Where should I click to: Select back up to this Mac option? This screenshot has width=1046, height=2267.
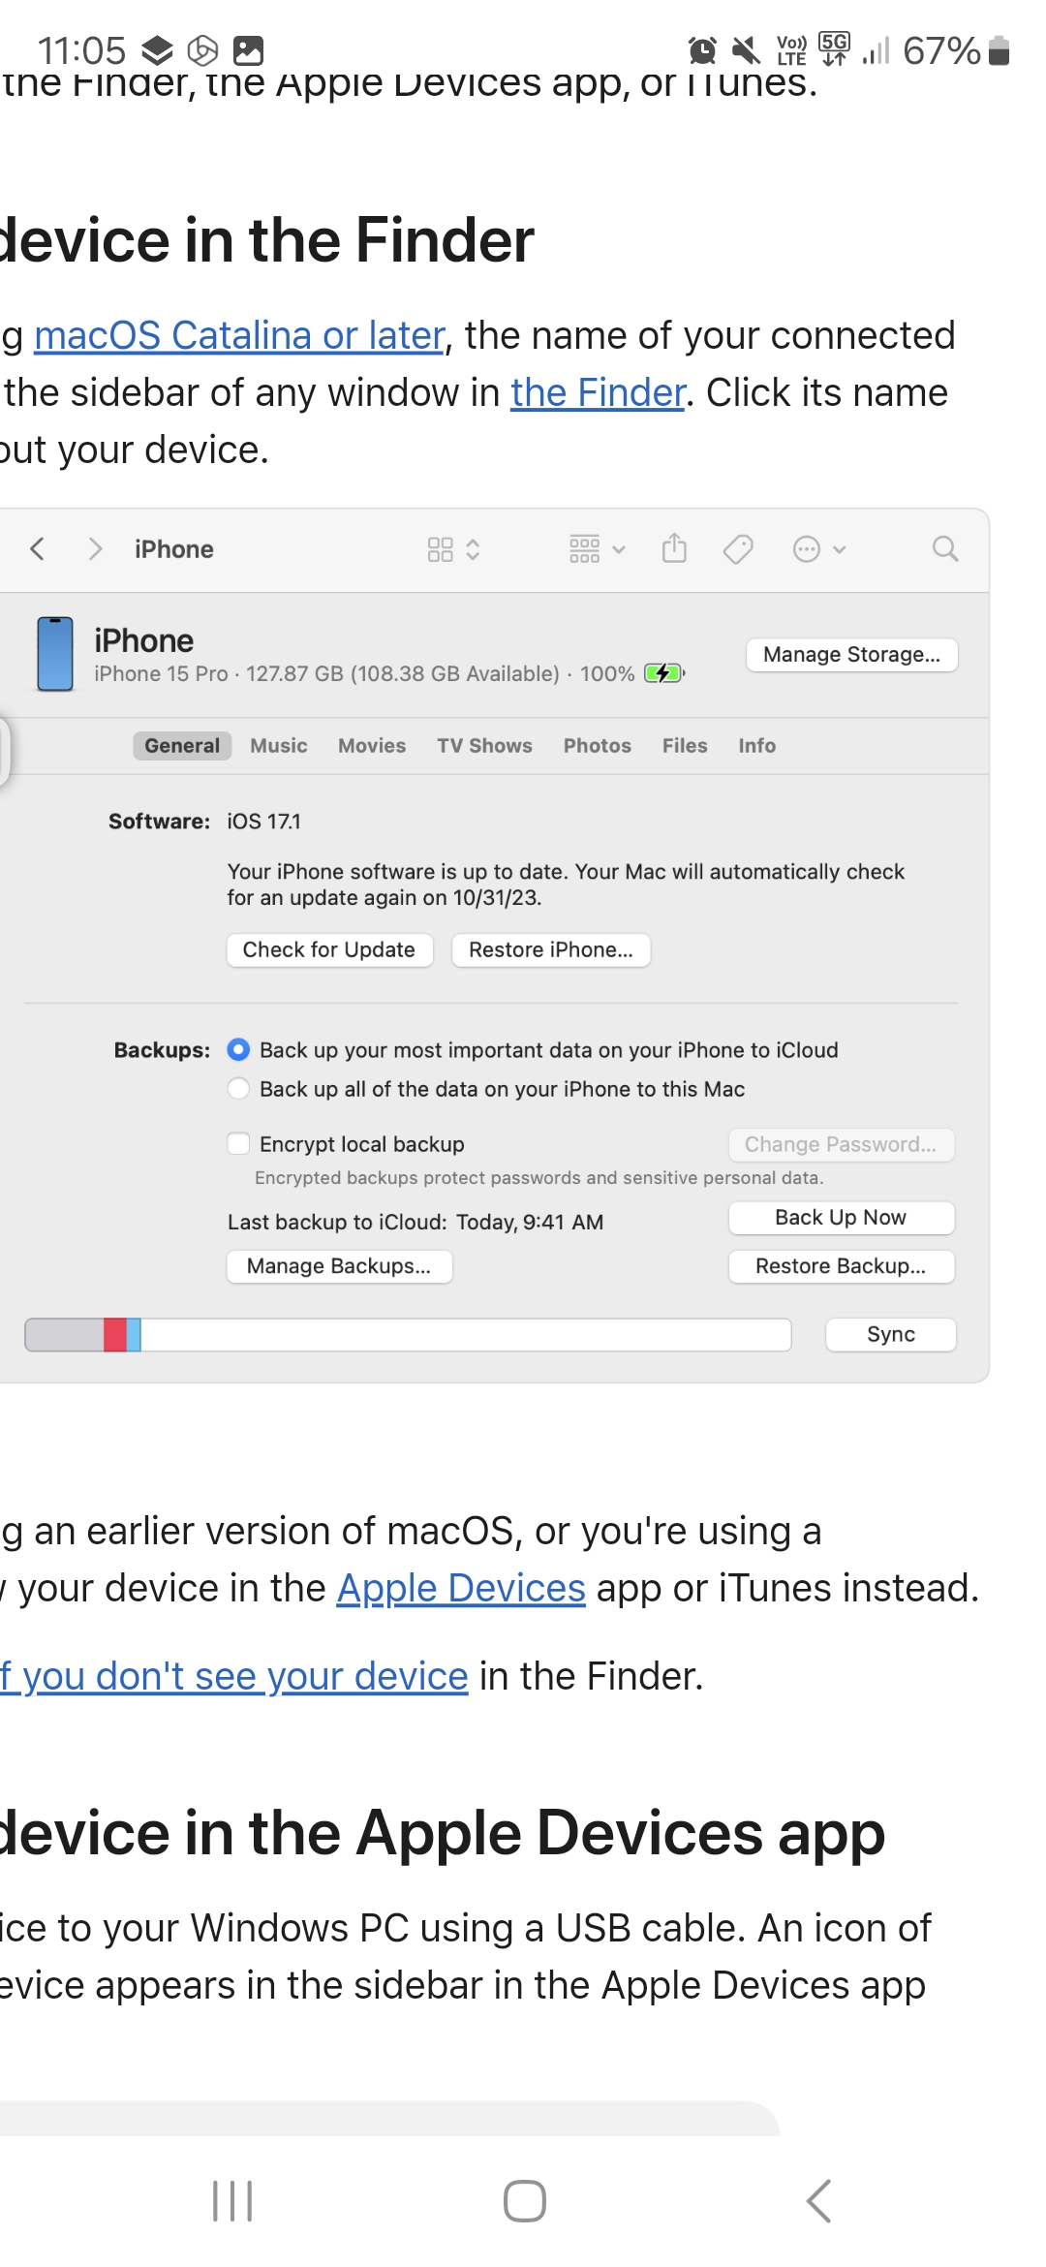238,1089
